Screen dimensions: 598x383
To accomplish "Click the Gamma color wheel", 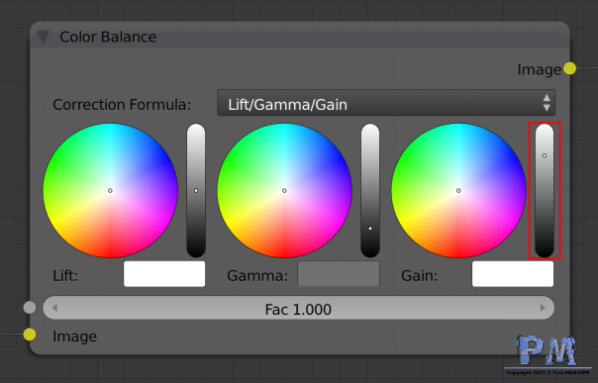I will click(284, 191).
